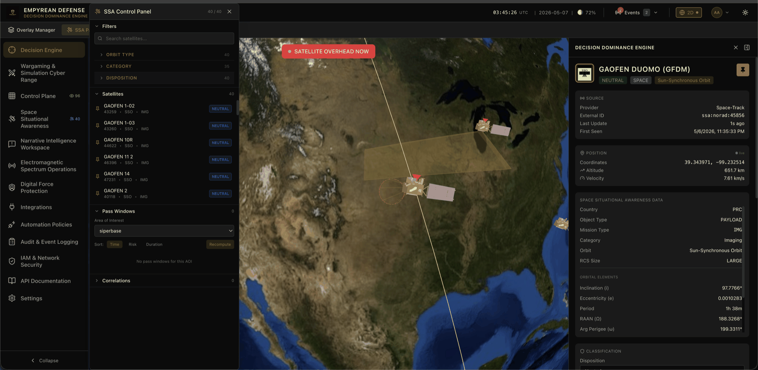758x370 pixels.
Task: Click External ID ssa:norad:45856
Action: (723, 116)
